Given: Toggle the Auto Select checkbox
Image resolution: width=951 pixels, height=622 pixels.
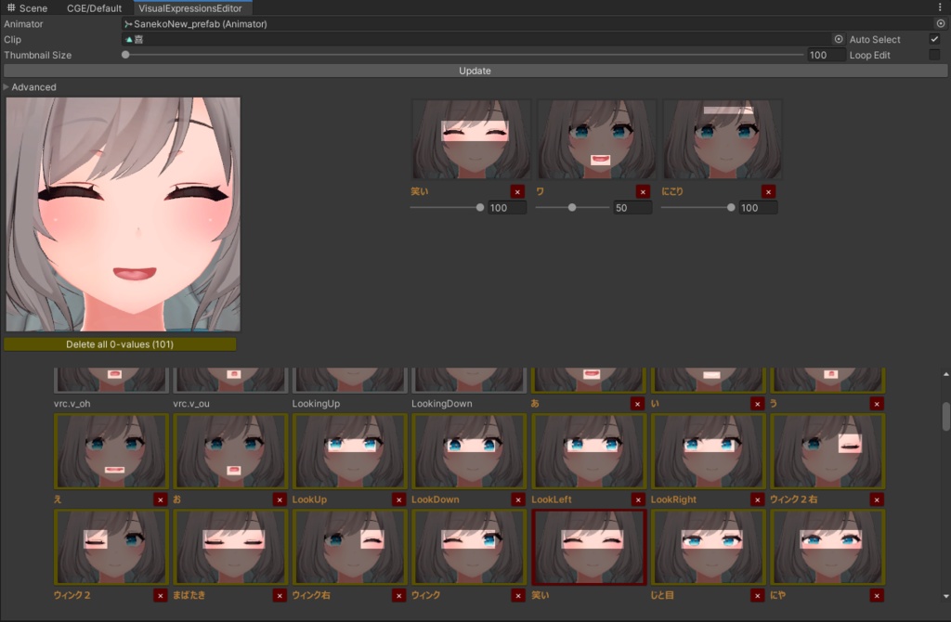Looking at the screenshot, I should coord(934,39).
